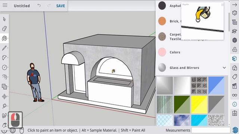The image size is (239, 134).
Task: Pick the blue sky reflection swatch
Action: pyautogui.click(x=182, y=120)
